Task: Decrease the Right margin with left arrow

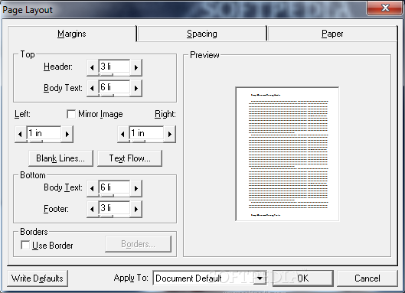Action: point(123,134)
